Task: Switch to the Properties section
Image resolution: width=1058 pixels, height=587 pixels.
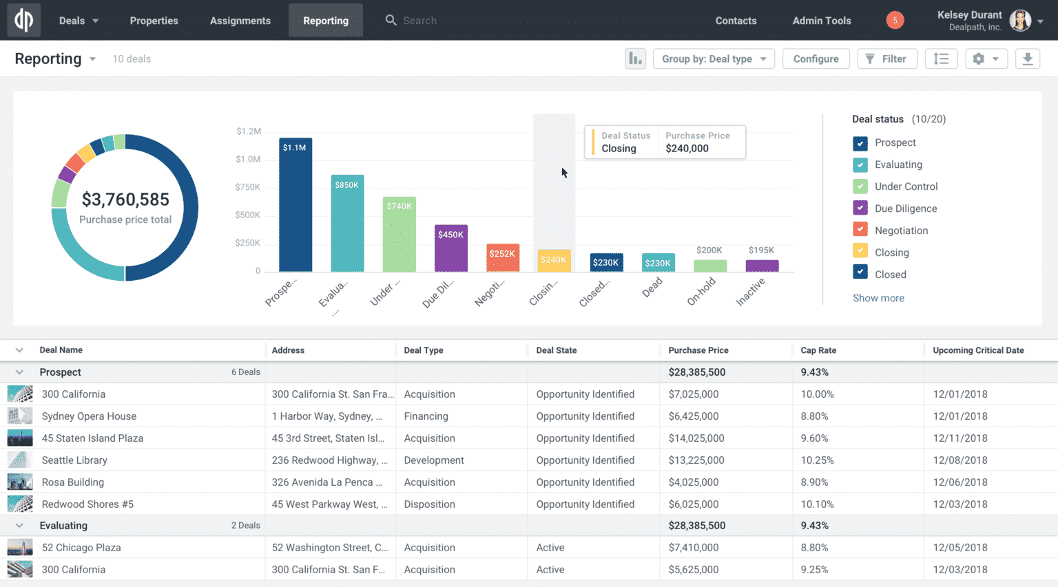Action: point(154,20)
